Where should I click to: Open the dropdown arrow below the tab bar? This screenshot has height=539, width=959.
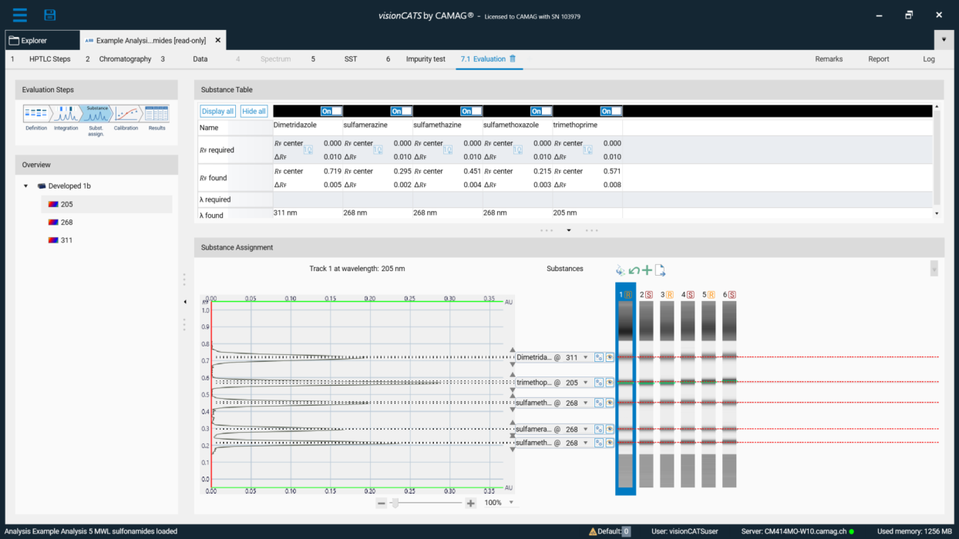pyautogui.click(x=944, y=39)
